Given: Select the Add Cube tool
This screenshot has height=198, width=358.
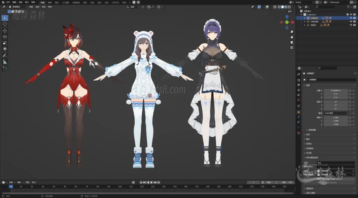Looking at the screenshot, I should pos(5,68).
